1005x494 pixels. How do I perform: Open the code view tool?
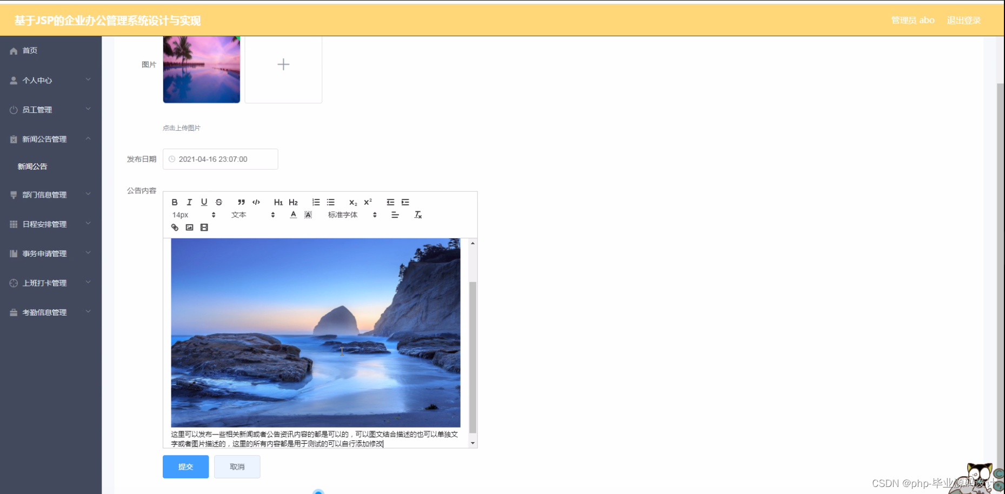pos(256,202)
